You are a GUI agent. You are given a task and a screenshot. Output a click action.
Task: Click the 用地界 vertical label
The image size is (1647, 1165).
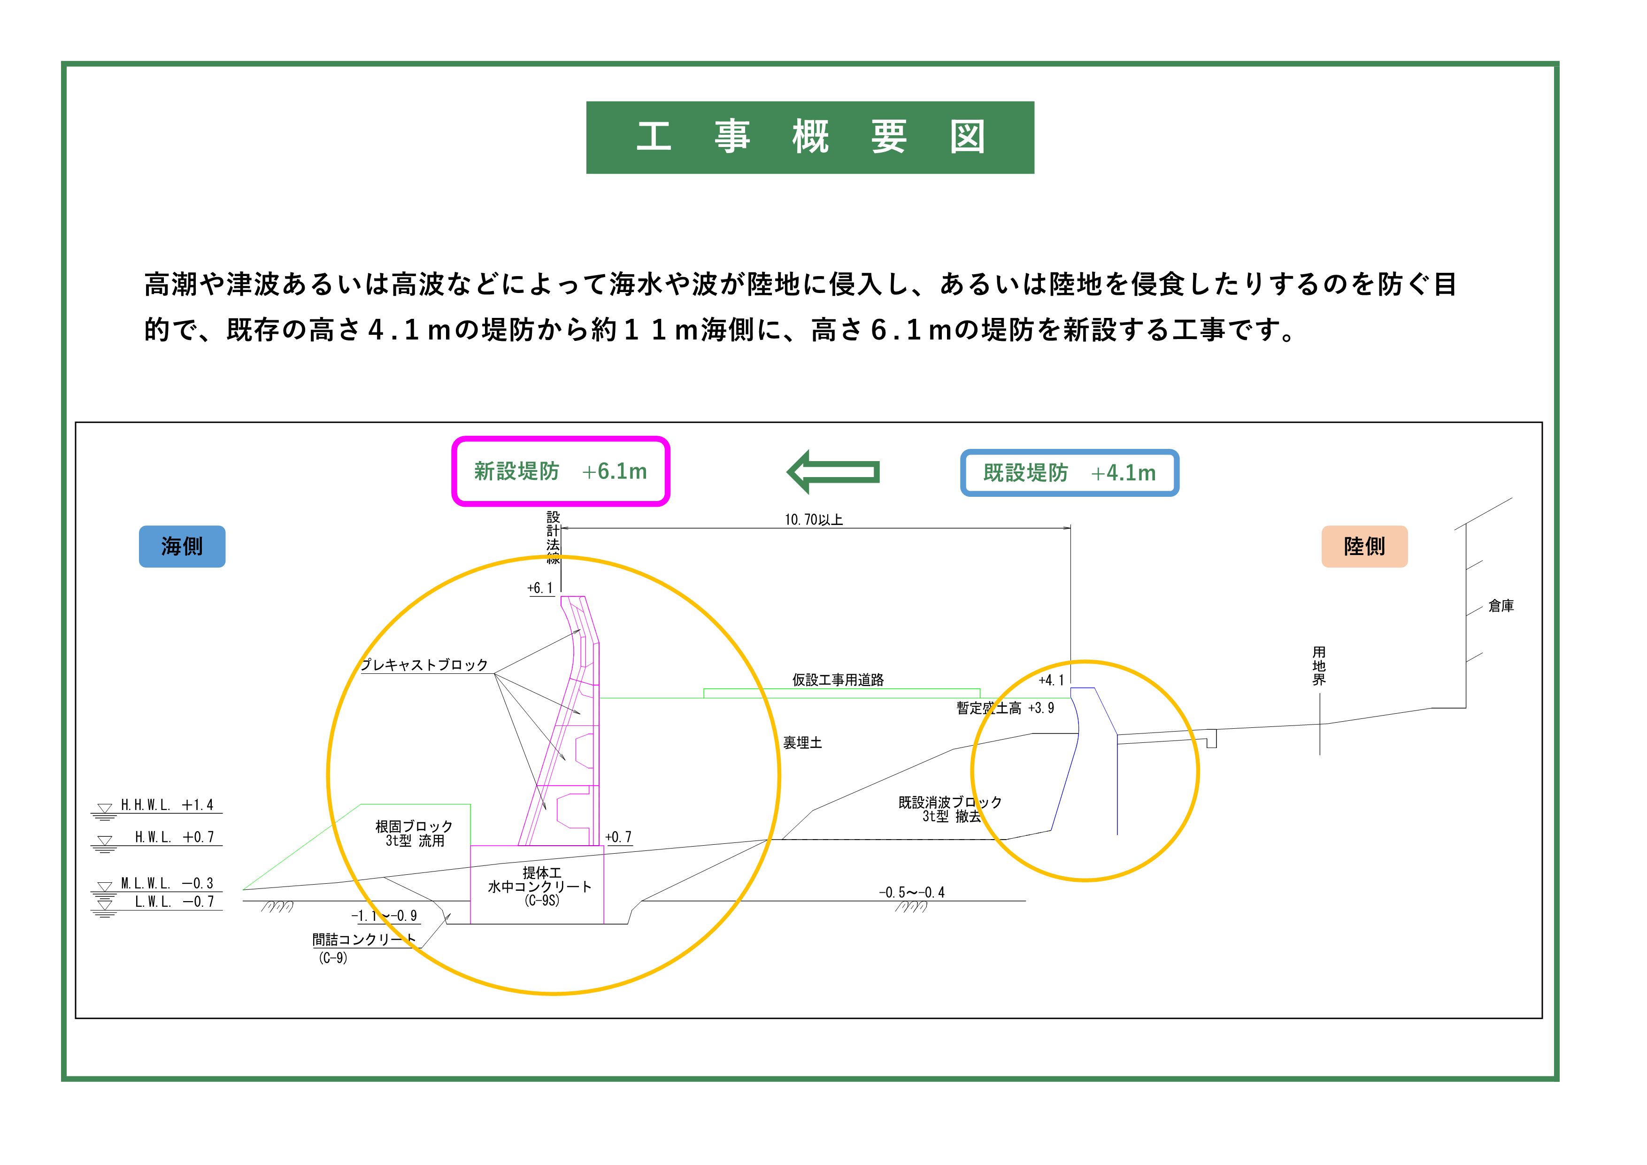pos(1319,666)
